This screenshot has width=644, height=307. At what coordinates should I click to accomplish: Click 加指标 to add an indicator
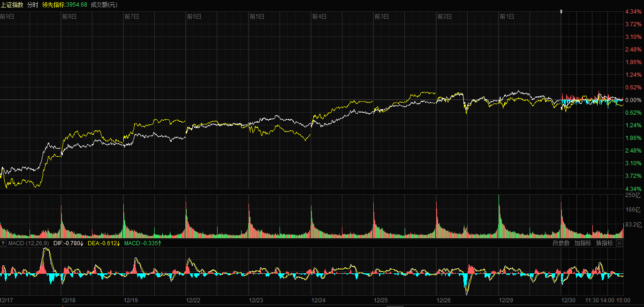point(583,243)
